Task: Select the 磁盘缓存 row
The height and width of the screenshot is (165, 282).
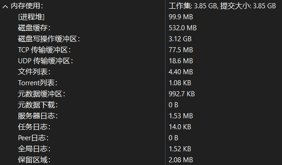Action: pos(141,28)
